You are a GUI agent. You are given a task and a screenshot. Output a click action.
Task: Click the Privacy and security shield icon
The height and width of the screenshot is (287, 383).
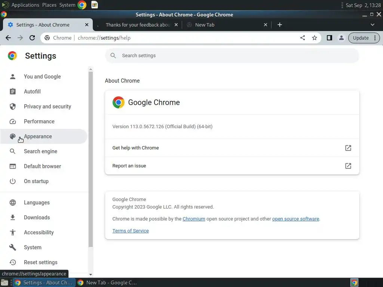pyautogui.click(x=13, y=107)
